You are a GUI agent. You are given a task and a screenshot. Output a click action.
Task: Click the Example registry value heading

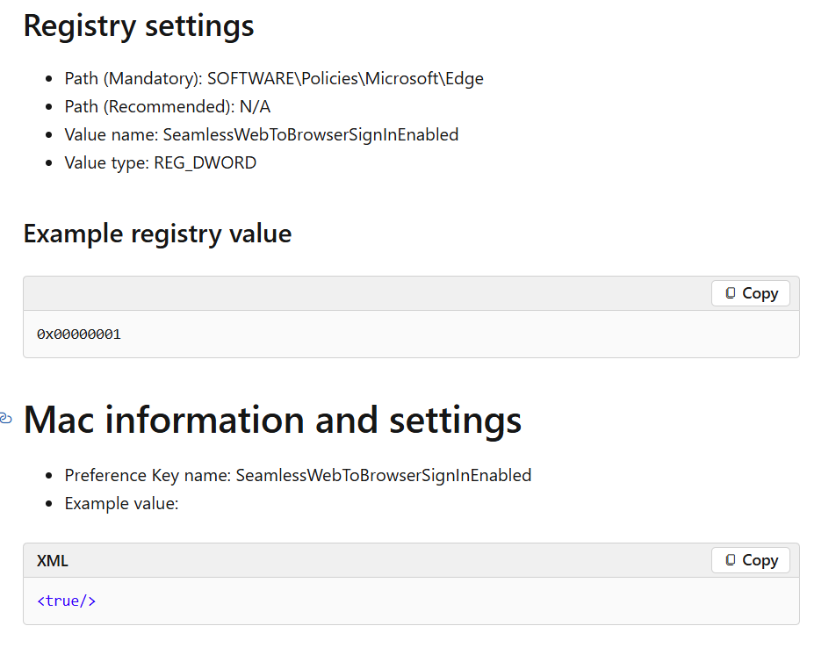point(157,234)
